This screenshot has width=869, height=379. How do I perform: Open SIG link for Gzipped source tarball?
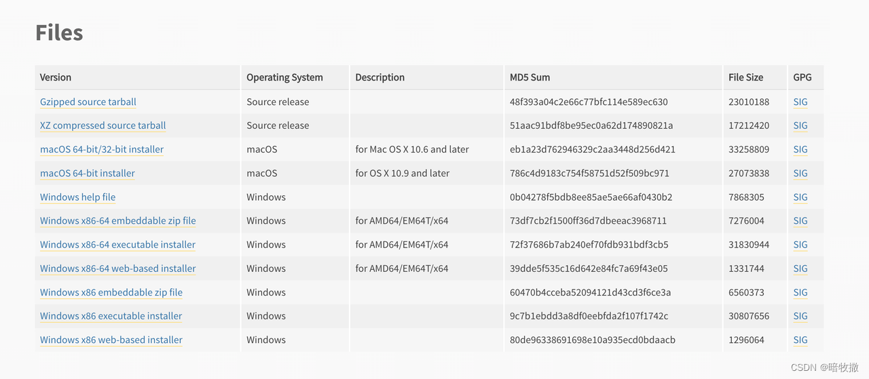pyautogui.click(x=800, y=102)
